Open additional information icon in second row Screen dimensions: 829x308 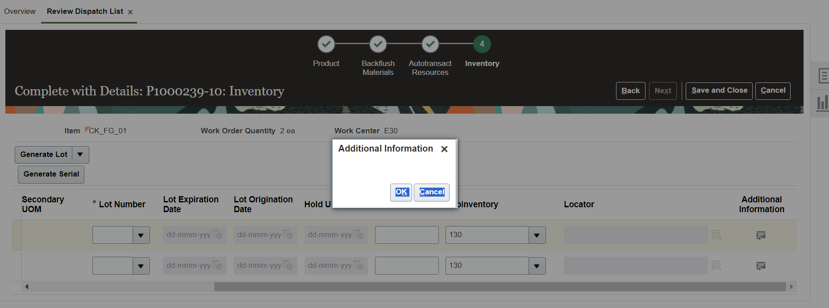[761, 266]
